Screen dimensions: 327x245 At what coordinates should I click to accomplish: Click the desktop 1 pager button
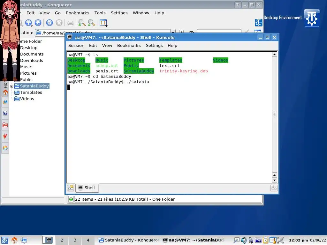[x=49, y=240]
